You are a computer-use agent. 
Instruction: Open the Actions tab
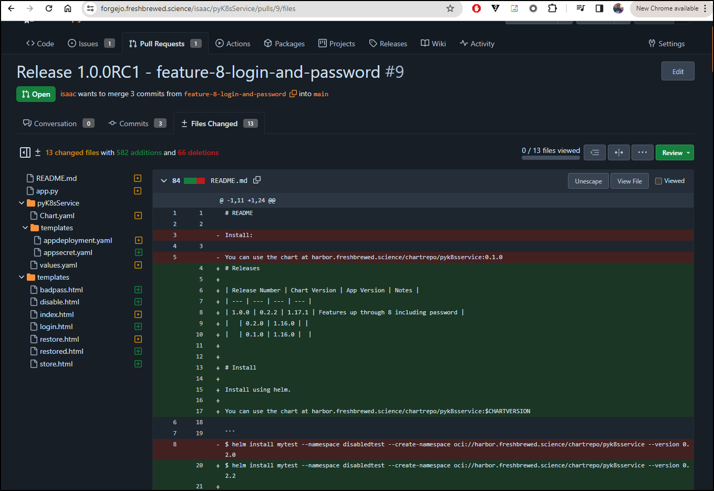[233, 44]
